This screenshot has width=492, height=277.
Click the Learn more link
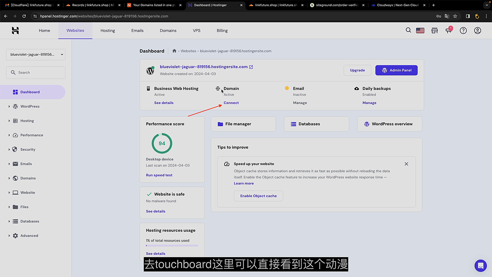(x=244, y=183)
